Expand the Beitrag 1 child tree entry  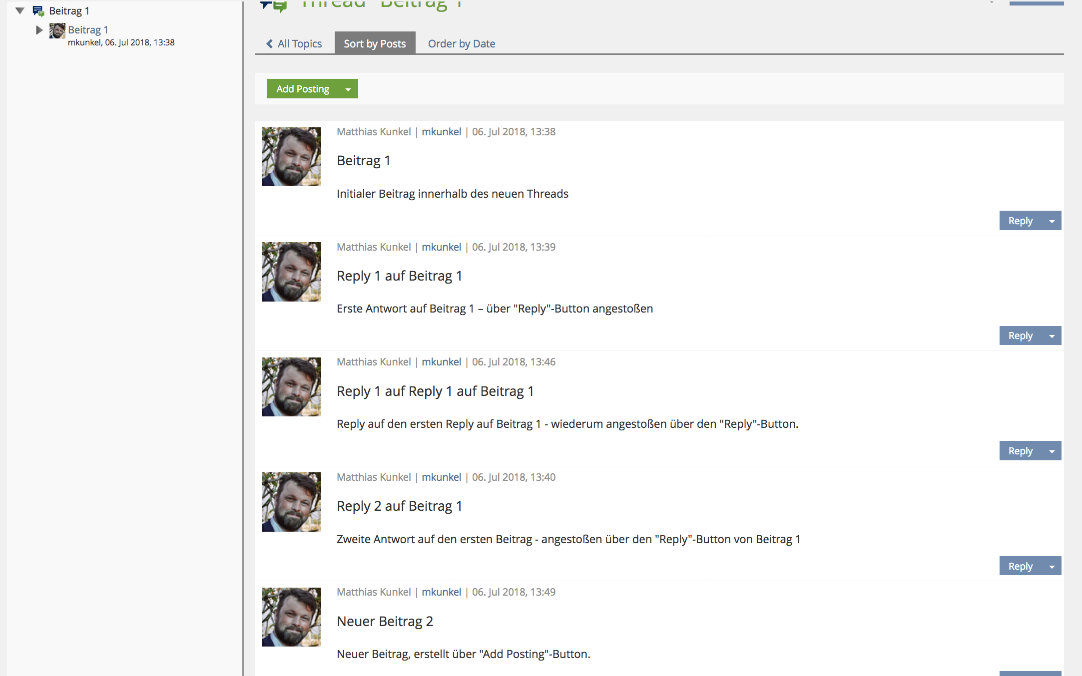click(x=39, y=30)
